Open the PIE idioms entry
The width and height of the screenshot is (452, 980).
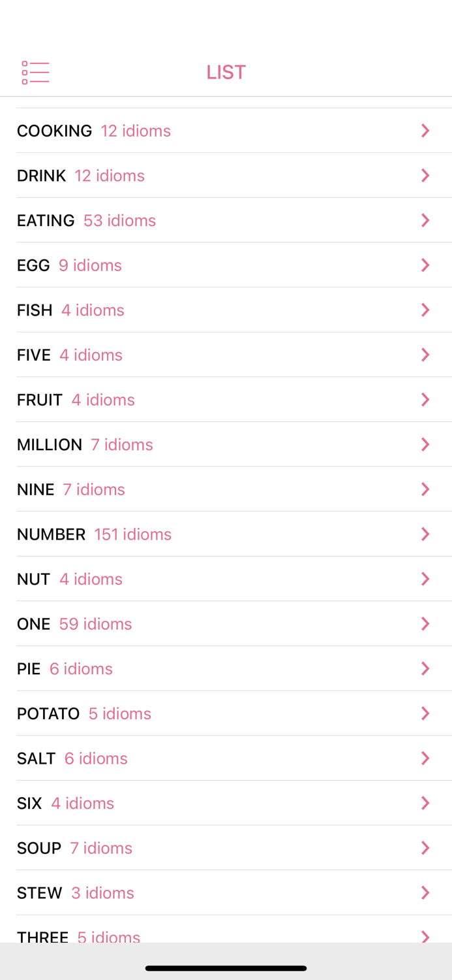click(x=226, y=668)
